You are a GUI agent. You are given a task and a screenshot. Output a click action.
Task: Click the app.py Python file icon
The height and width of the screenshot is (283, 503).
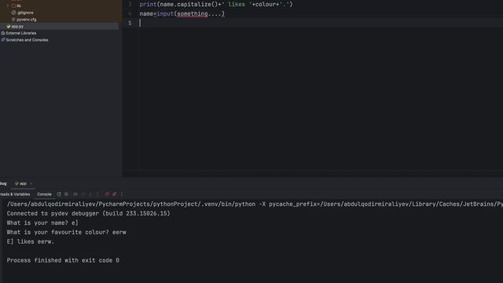9,26
